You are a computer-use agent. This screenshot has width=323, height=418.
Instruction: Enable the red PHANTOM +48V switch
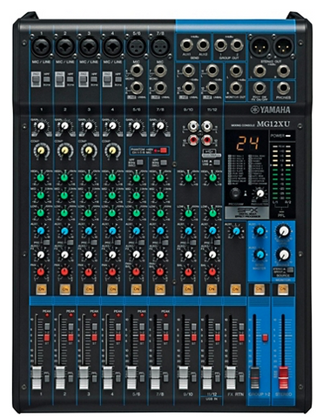(164, 151)
